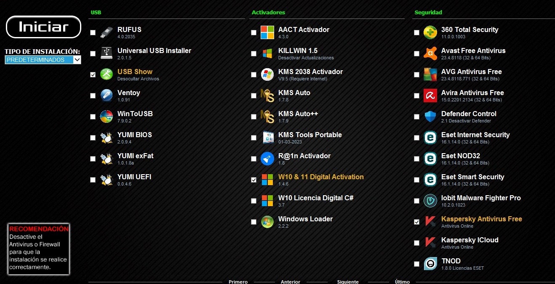Select the Eset NOD32 label
This screenshot has height=284, width=555.
(x=460, y=156)
